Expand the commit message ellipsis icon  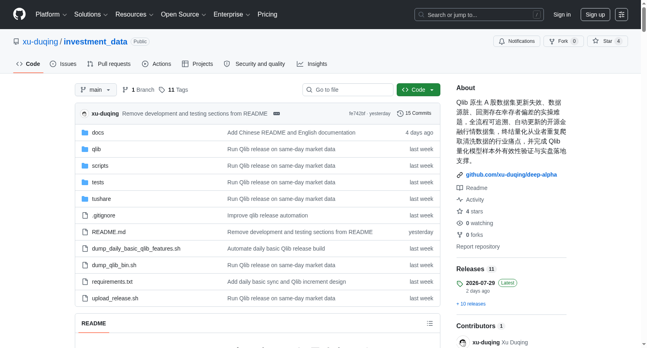[x=277, y=114]
